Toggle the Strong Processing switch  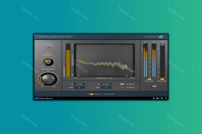tap(48, 48)
